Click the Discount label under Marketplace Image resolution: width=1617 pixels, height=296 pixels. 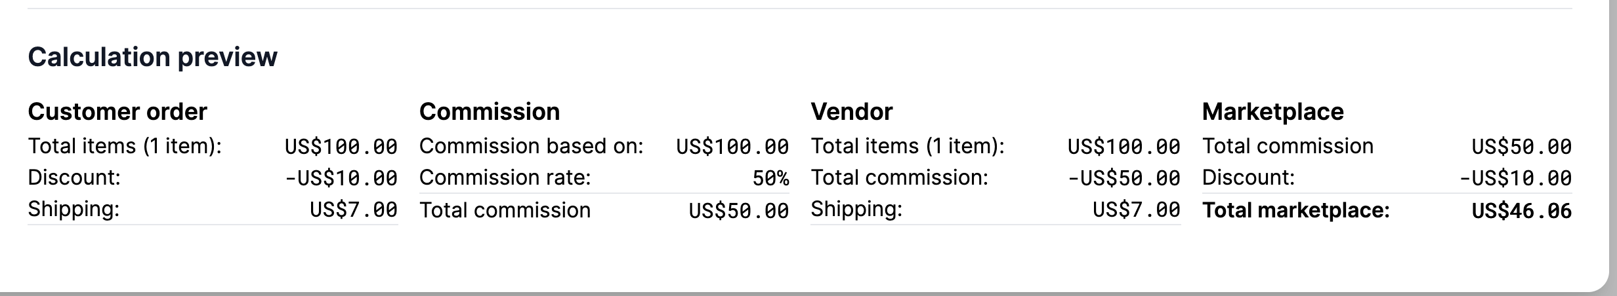1248,178
